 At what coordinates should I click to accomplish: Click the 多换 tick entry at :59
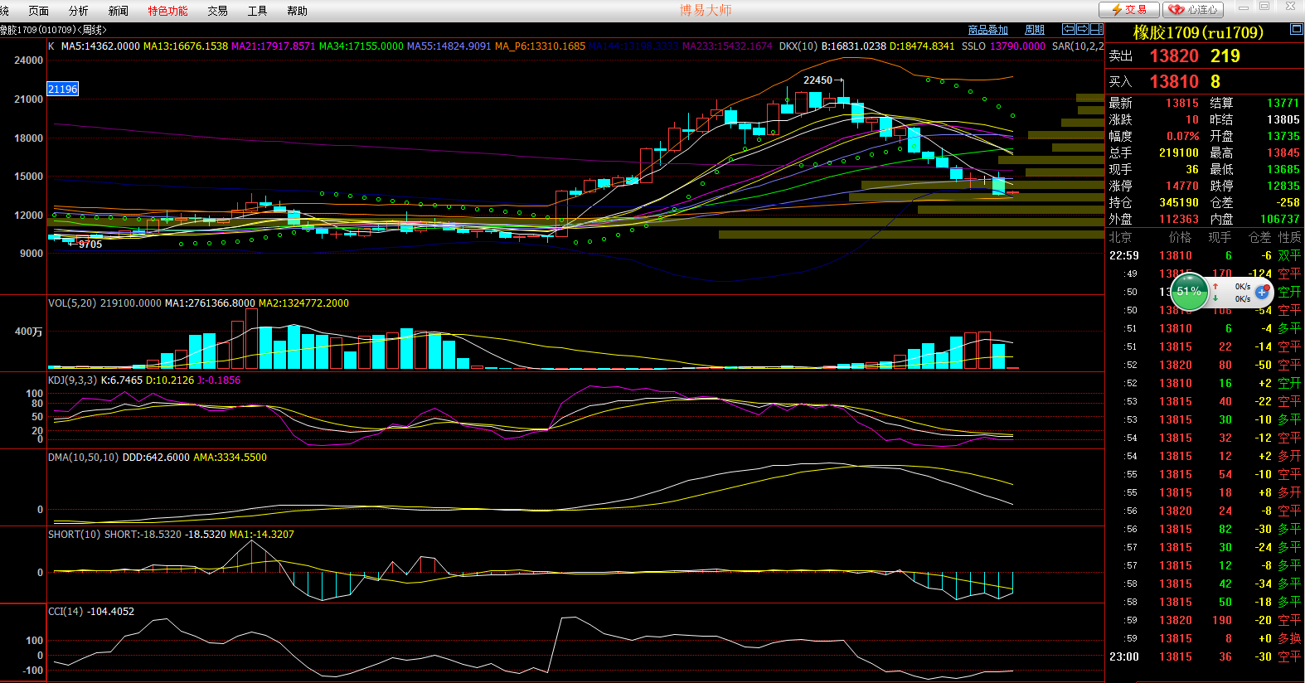click(x=1289, y=638)
